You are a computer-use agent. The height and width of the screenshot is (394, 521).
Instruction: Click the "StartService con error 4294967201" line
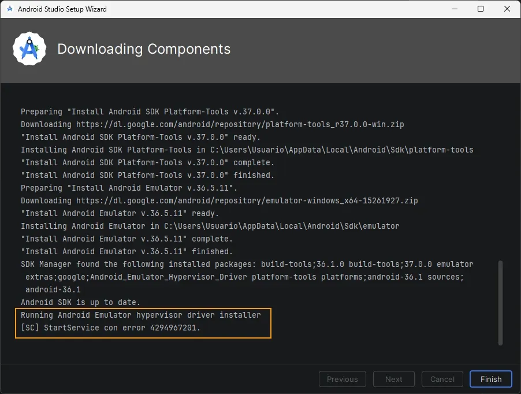pos(110,328)
